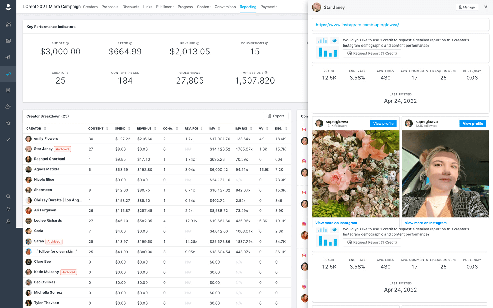Image resolution: width=493 pixels, height=308 pixels.
Task: Click the Budget info help icon
Action: (x=67, y=43)
